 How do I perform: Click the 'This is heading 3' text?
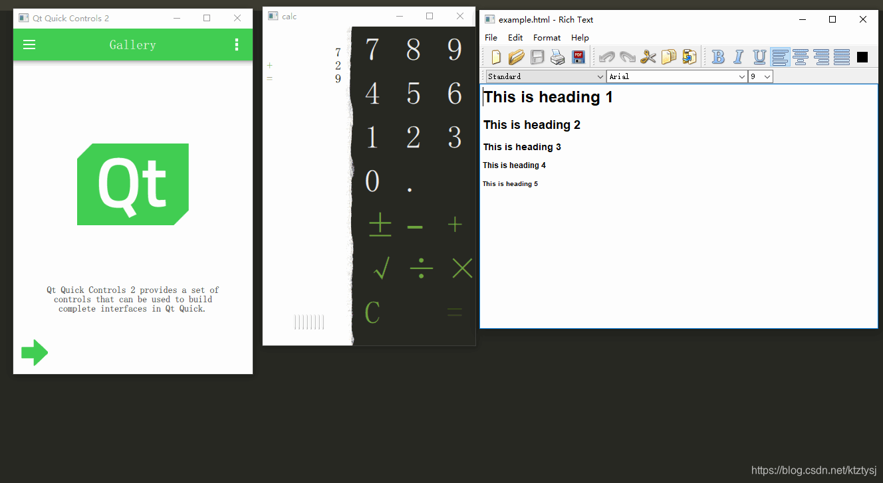coord(522,147)
